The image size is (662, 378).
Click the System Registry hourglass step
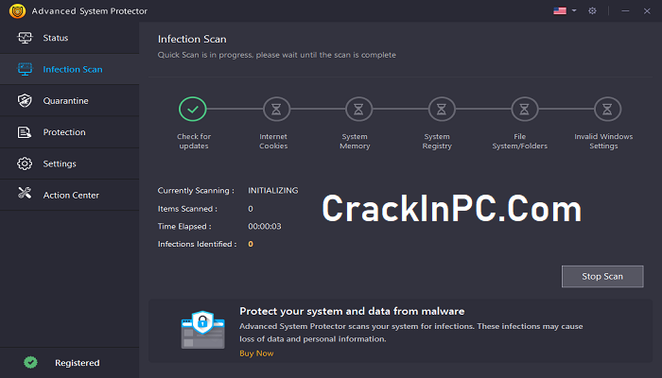click(x=442, y=110)
